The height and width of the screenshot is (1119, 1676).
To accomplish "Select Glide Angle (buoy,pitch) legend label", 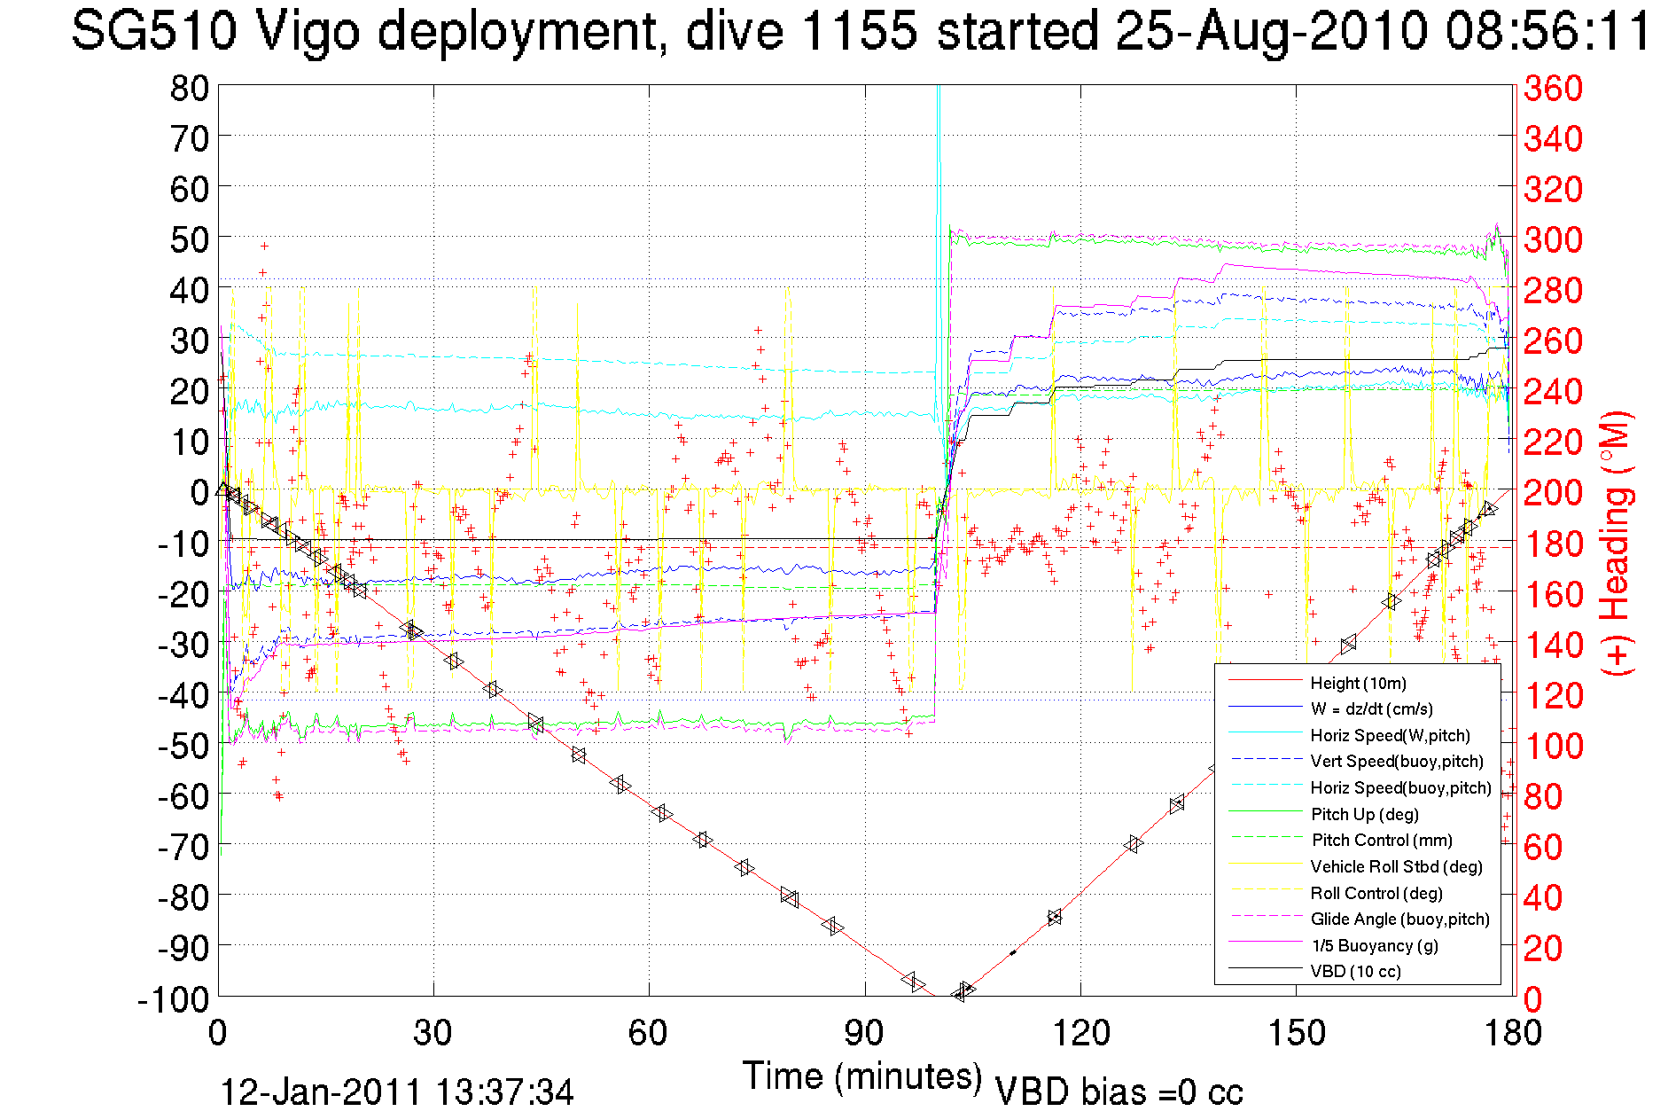I will [1399, 919].
